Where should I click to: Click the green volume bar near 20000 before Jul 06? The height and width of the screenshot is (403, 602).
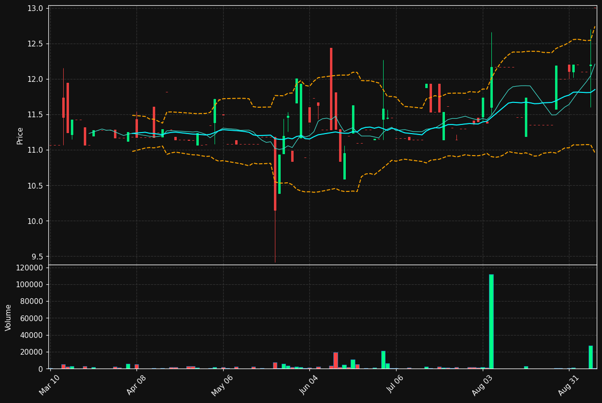pyautogui.click(x=383, y=360)
